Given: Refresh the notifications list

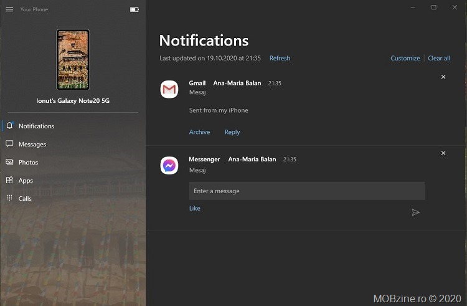Looking at the screenshot, I should pos(280,58).
